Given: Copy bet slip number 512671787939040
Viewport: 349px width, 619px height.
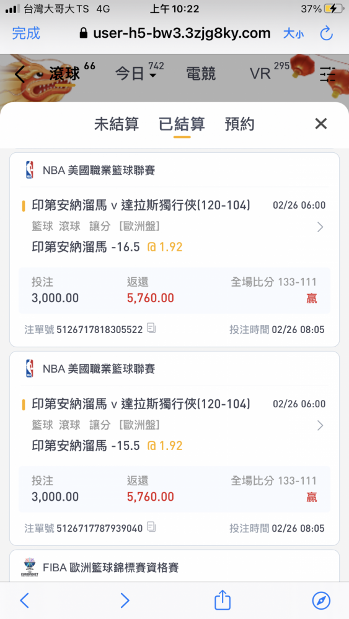Looking at the screenshot, I should [x=151, y=527].
